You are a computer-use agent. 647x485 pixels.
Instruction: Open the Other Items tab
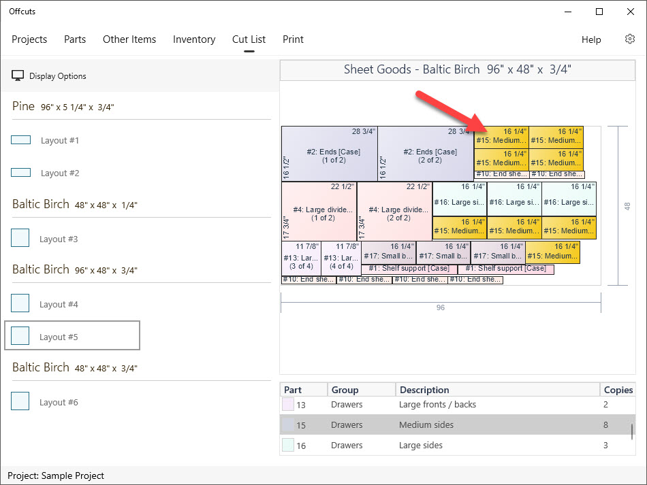click(x=129, y=39)
